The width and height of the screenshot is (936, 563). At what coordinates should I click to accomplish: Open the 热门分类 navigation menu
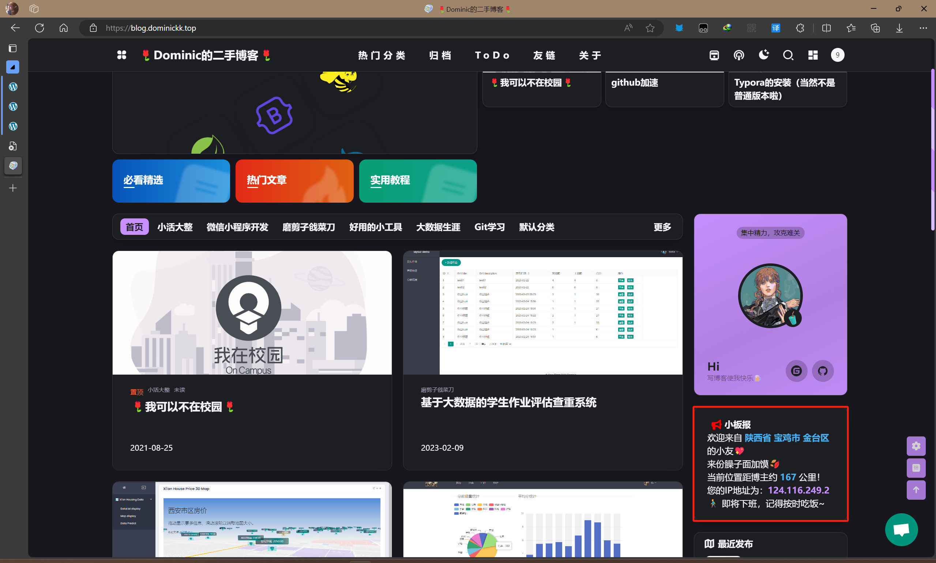[381, 55]
